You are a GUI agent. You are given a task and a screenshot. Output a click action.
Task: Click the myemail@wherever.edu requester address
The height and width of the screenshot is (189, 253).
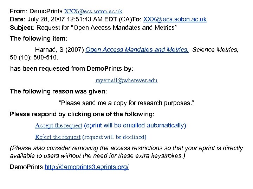pos(126,80)
